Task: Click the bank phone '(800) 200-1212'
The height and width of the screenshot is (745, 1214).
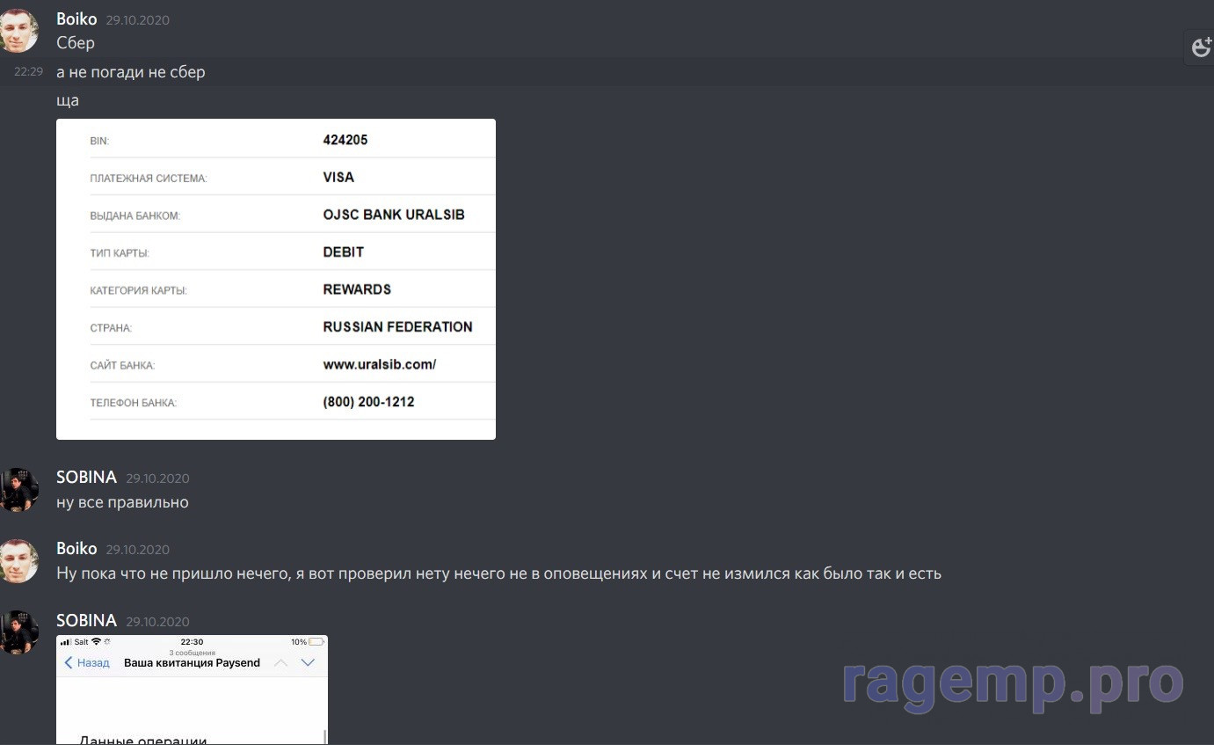Action: tap(368, 402)
